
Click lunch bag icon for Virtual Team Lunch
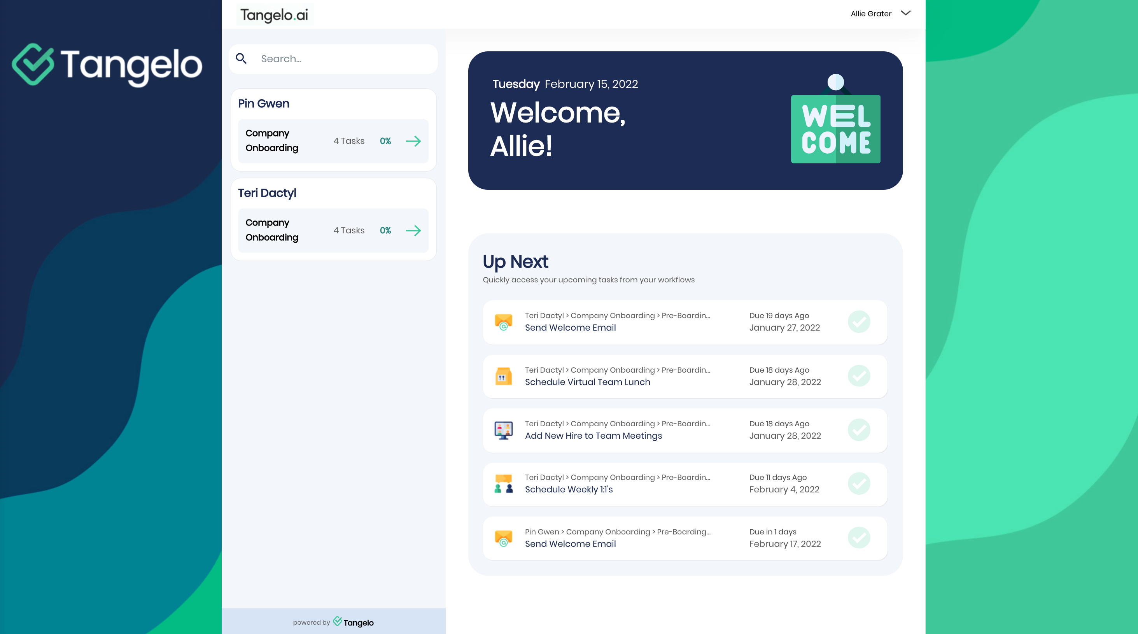coord(503,376)
